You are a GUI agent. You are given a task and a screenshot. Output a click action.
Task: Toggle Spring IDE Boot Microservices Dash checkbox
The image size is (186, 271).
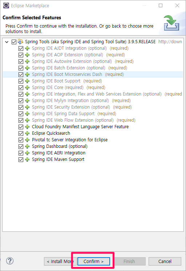(21, 74)
